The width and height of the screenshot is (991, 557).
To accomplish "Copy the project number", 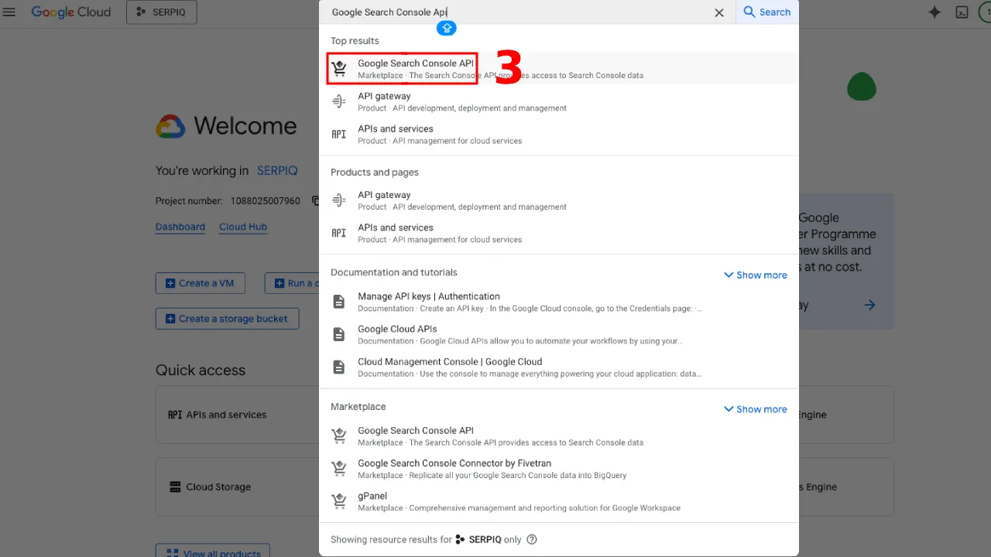I will click(315, 201).
